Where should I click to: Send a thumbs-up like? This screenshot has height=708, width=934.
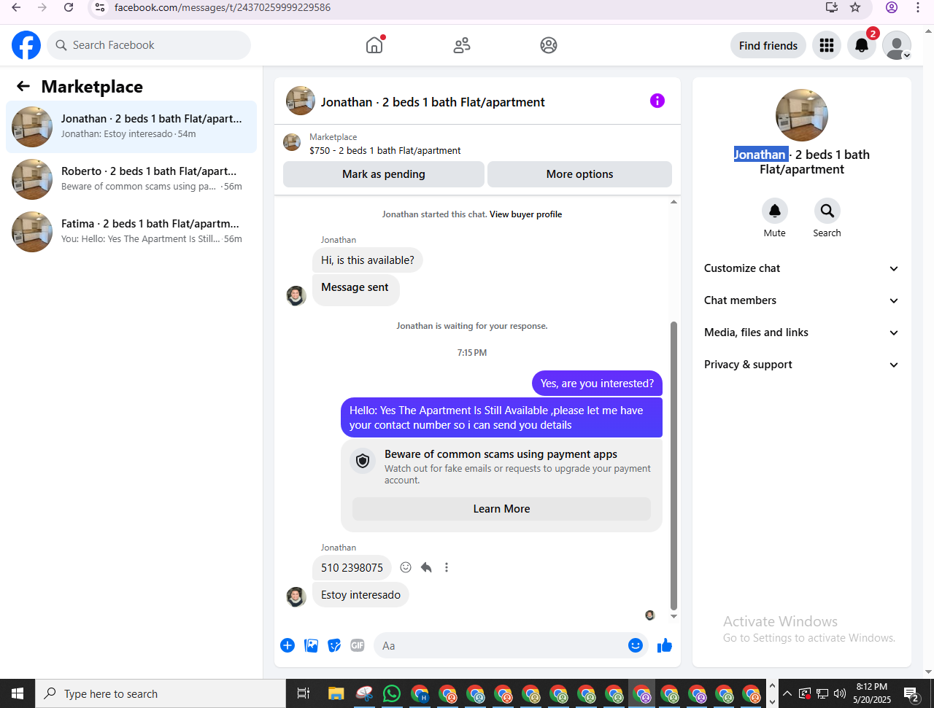tap(665, 645)
